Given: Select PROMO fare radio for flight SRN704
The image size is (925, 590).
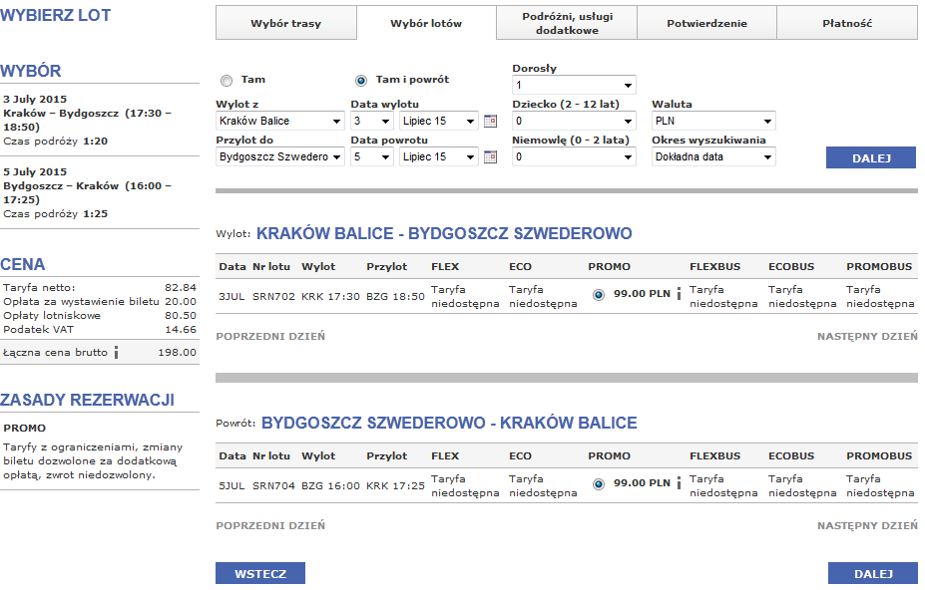Looking at the screenshot, I should pyautogui.click(x=598, y=484).
